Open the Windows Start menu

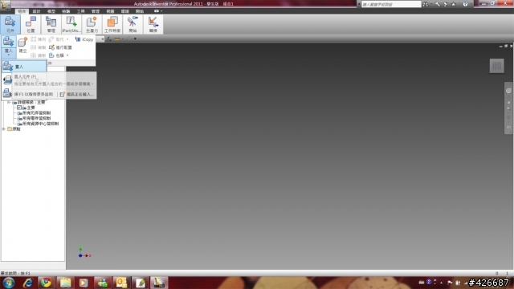pyautogui.click(x=9, y=283)
